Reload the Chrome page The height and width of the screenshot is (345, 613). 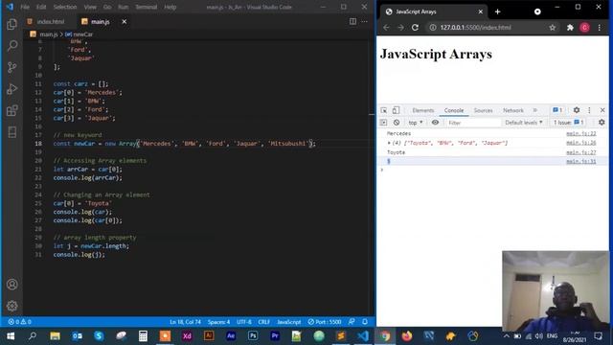point(415,28)
